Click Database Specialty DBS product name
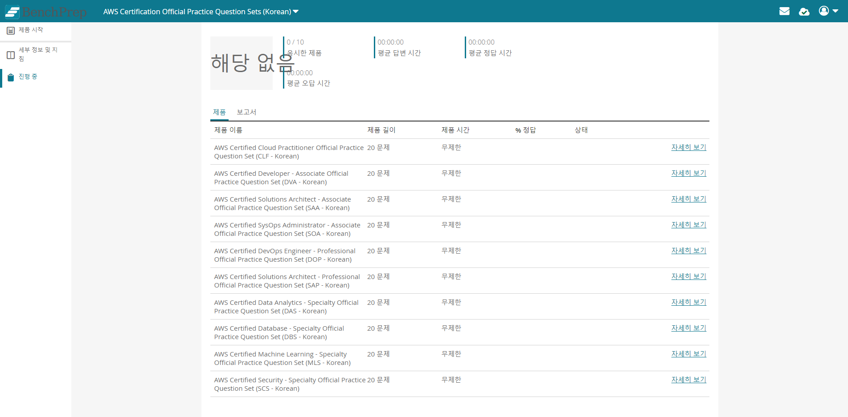This screenshot has width=848, height=417. click(279, 332)
